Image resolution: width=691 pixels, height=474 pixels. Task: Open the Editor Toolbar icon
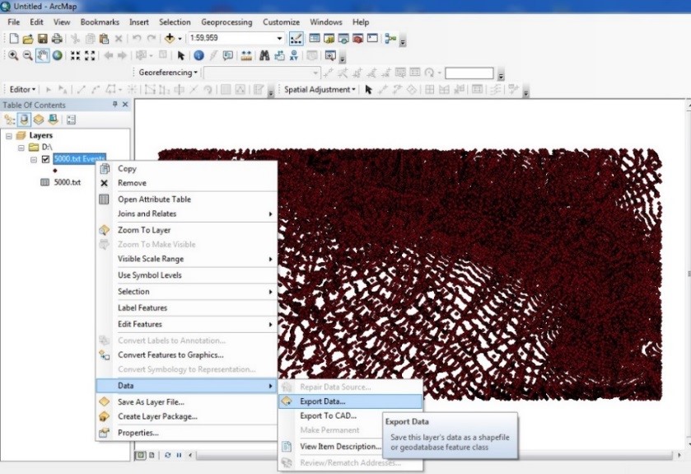pyautogui.click(x=296, y=39)
